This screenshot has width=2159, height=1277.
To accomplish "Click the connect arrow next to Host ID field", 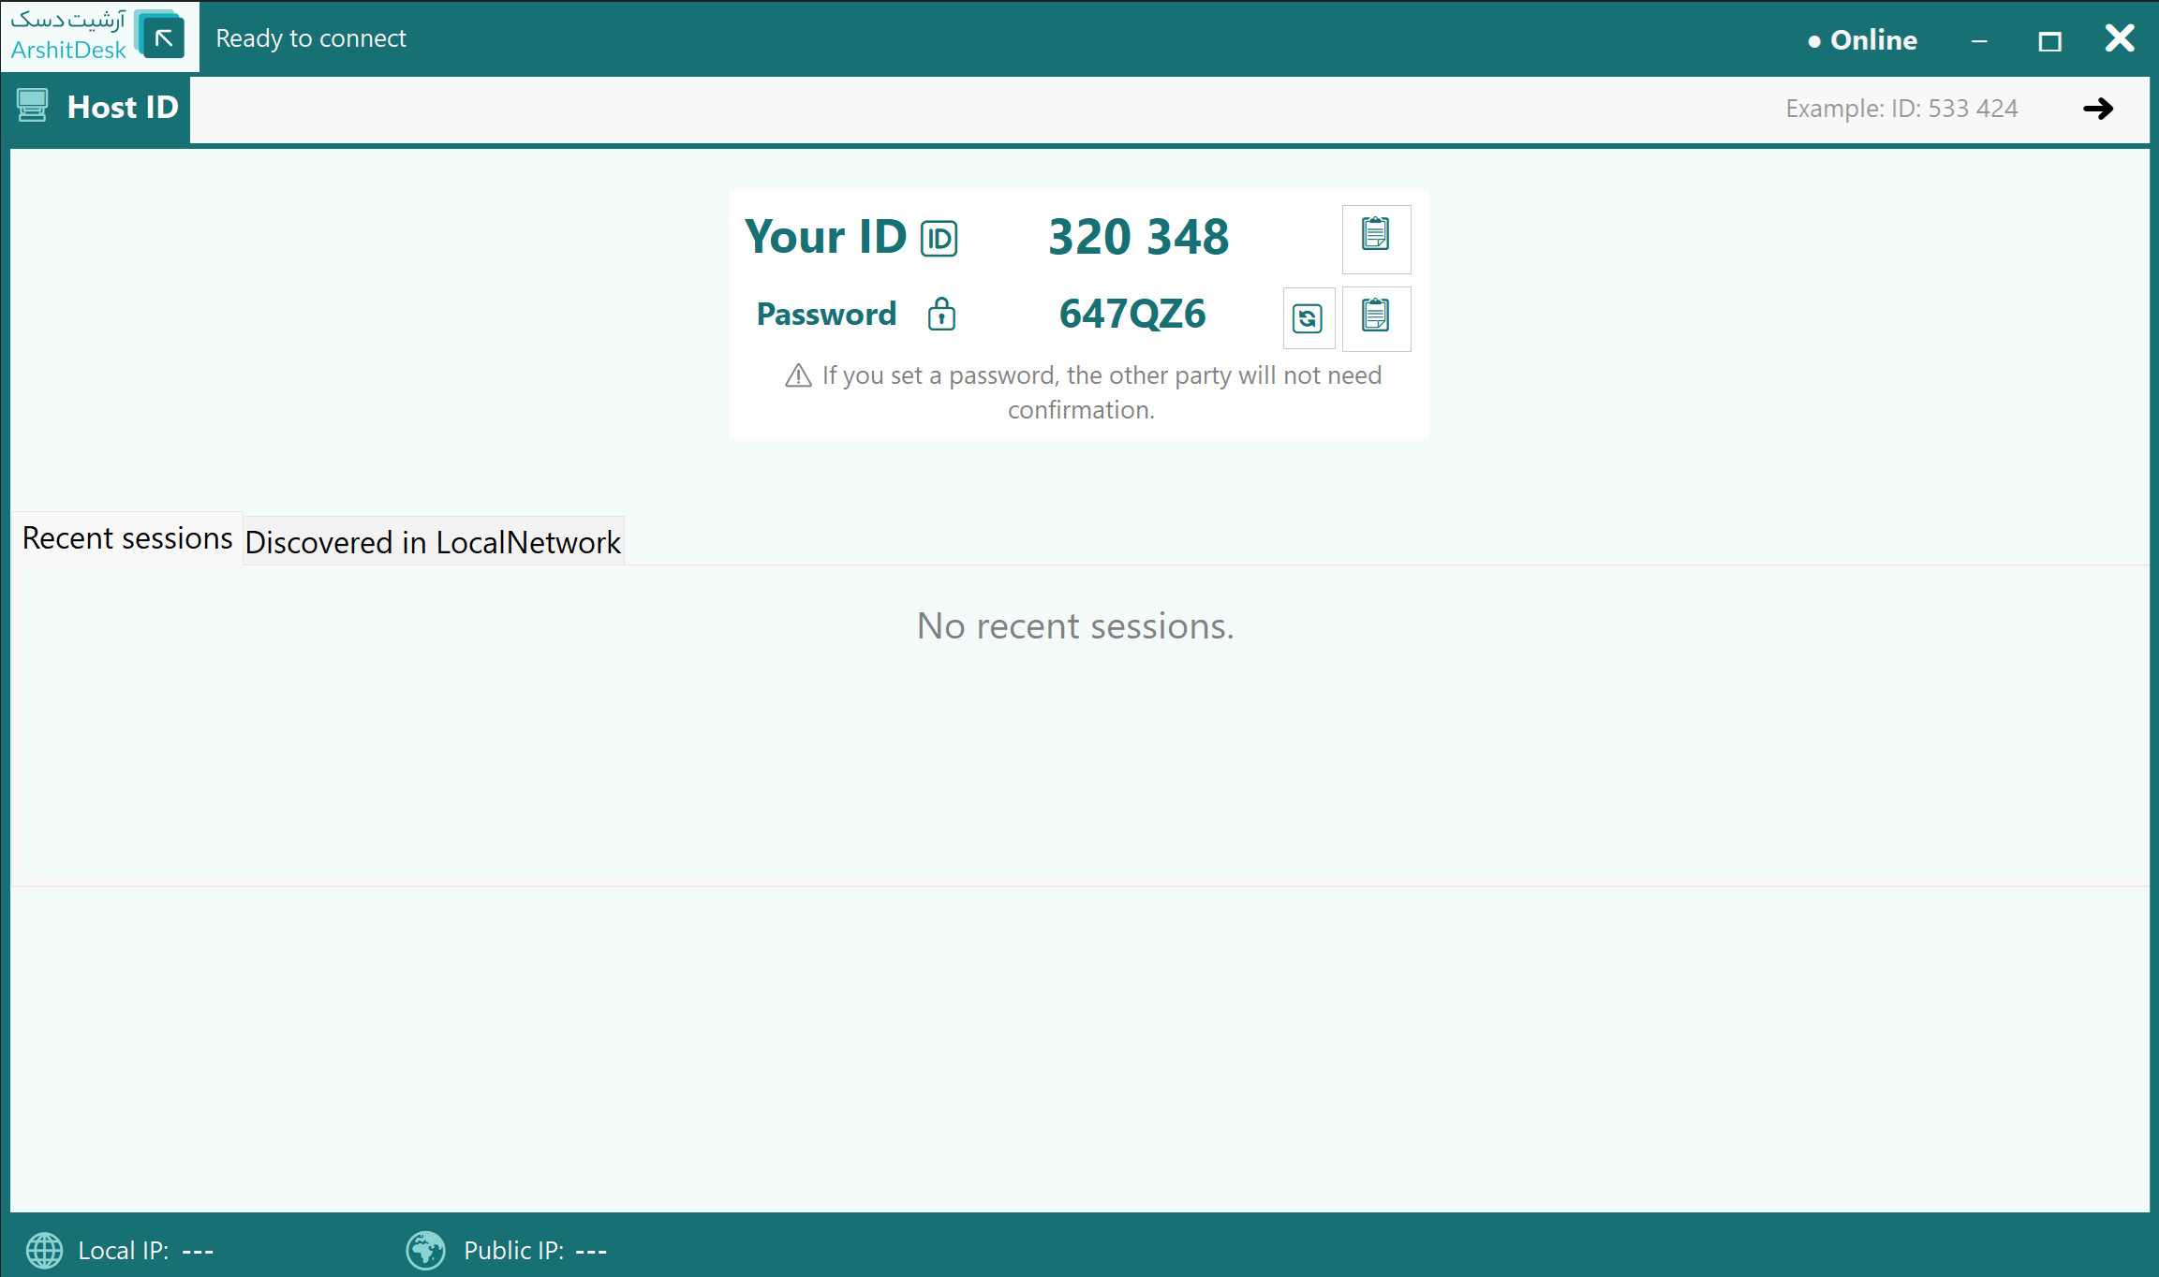I will (2098, 109).
